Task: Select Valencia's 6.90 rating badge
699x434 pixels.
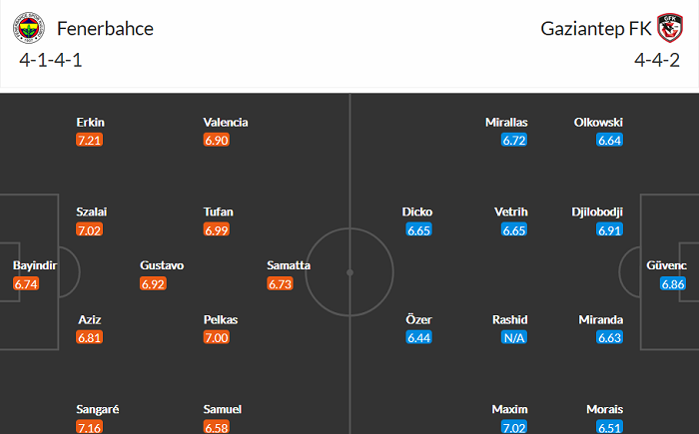Action: (217, 141)
